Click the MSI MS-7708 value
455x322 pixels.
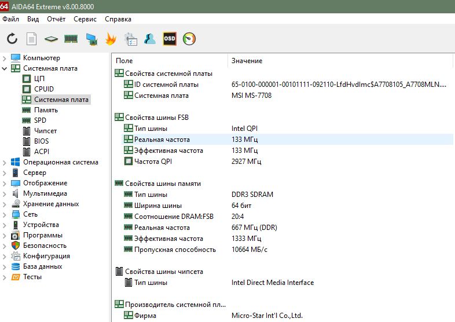click(x=252, y=96)
